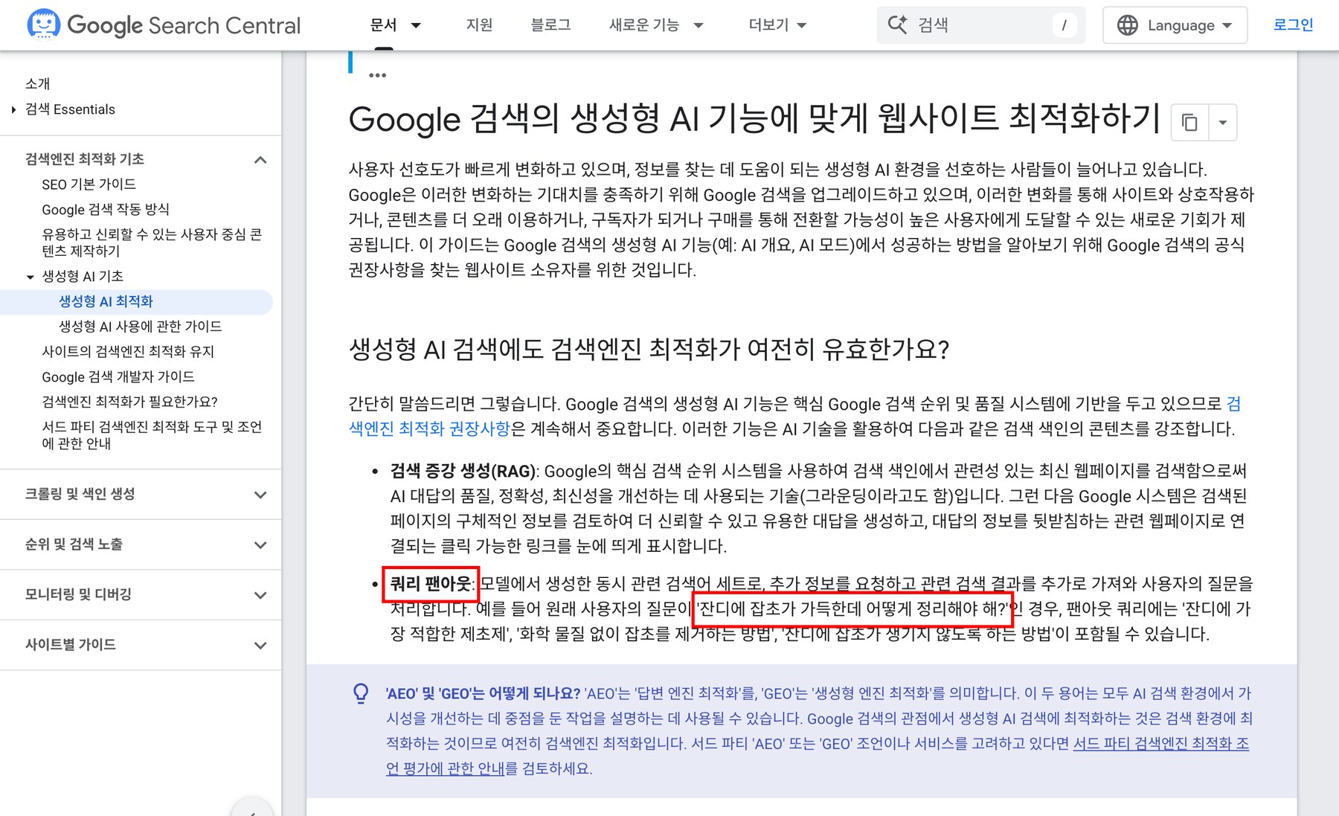
Task: Click bold term 검색 증강 생성(RAG)
Action: [463, 471]
